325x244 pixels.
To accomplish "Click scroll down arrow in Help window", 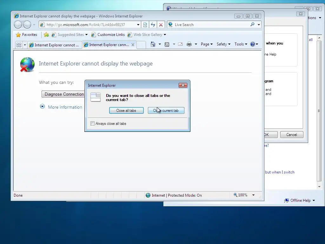I will (319, 187).
